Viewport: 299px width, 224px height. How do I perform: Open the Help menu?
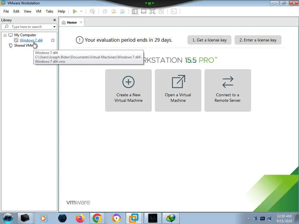point(61,11)
